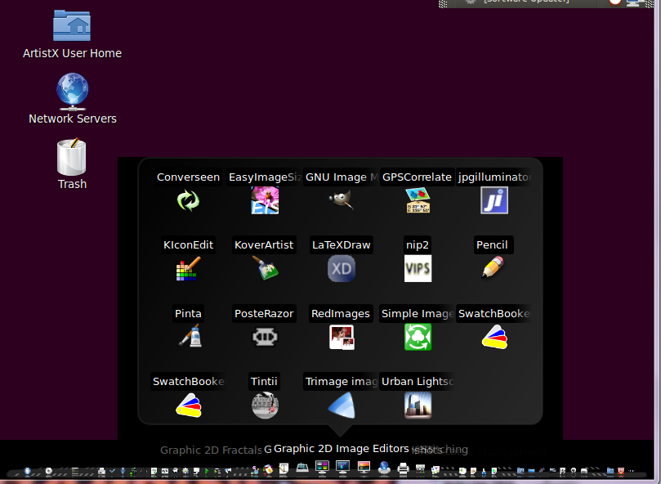Image resolution: width=661 pixels, height=484 pixels.
Task: Open the PosteRazor application
Action: (x=266, y=336)
